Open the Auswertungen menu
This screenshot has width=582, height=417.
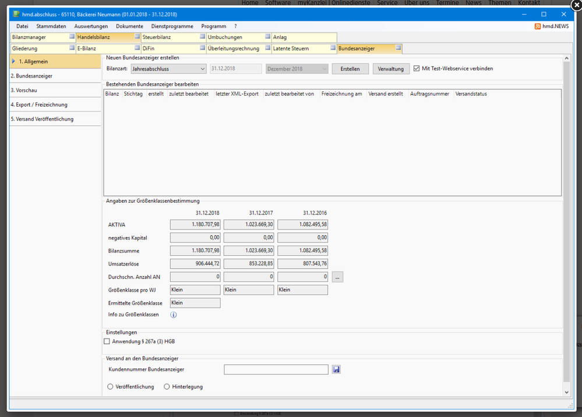coord(91,26)
